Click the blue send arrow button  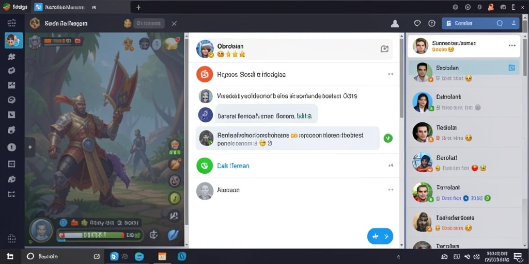(380, 236)
